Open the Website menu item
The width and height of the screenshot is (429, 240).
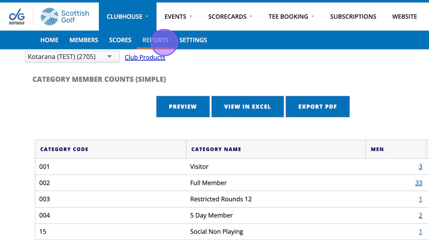point(404,16)
